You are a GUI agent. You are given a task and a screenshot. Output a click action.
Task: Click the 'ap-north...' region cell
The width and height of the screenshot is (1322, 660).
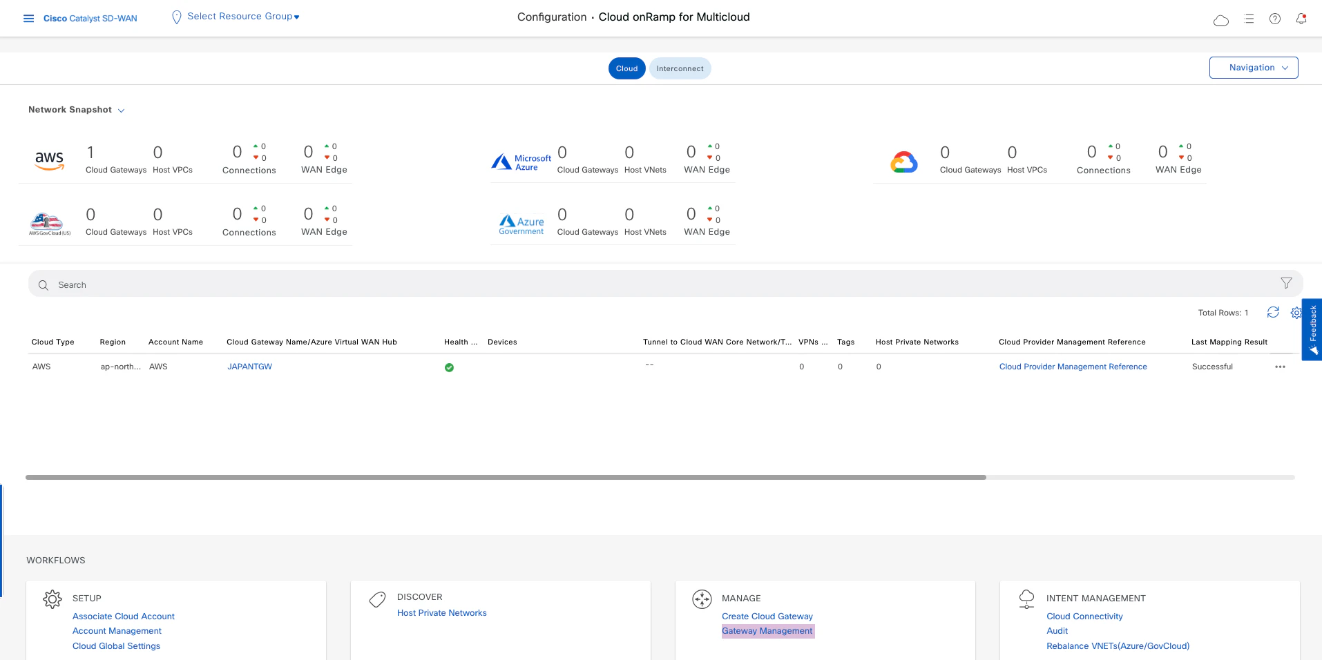pos(120,367)
